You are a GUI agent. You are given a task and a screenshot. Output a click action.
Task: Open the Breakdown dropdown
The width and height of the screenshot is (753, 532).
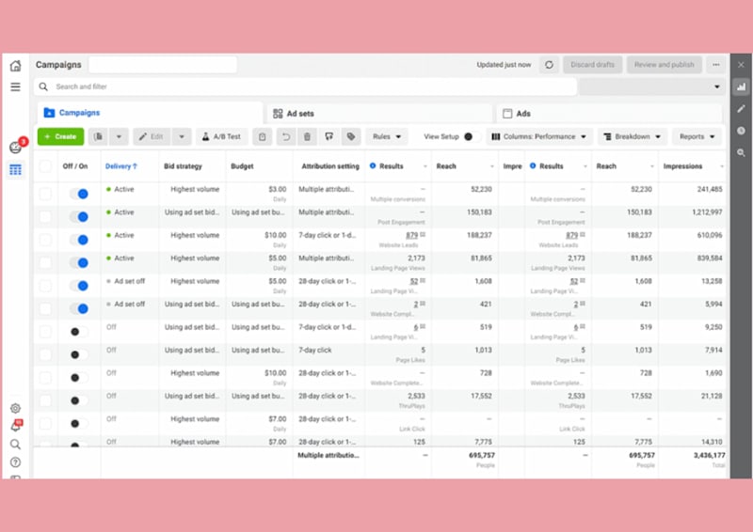(x=633, y=136)
